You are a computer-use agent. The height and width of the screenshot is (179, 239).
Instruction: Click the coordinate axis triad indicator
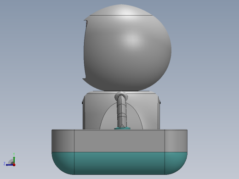(x=10, y=160)
